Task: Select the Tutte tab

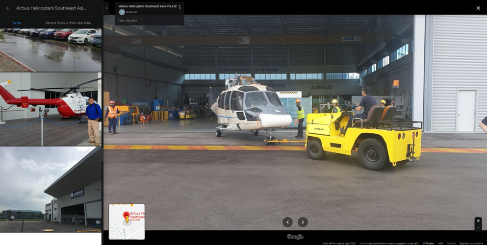Action: [17, 23]
